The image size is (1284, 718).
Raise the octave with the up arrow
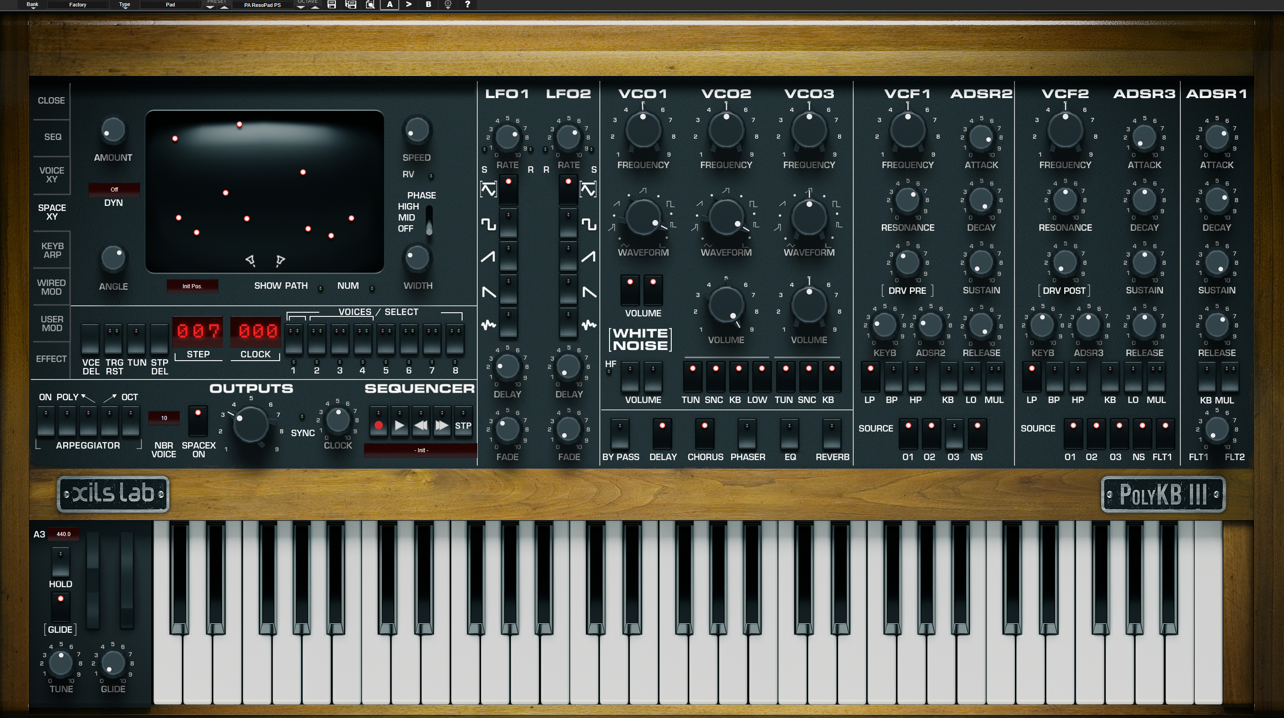point(315,7)
